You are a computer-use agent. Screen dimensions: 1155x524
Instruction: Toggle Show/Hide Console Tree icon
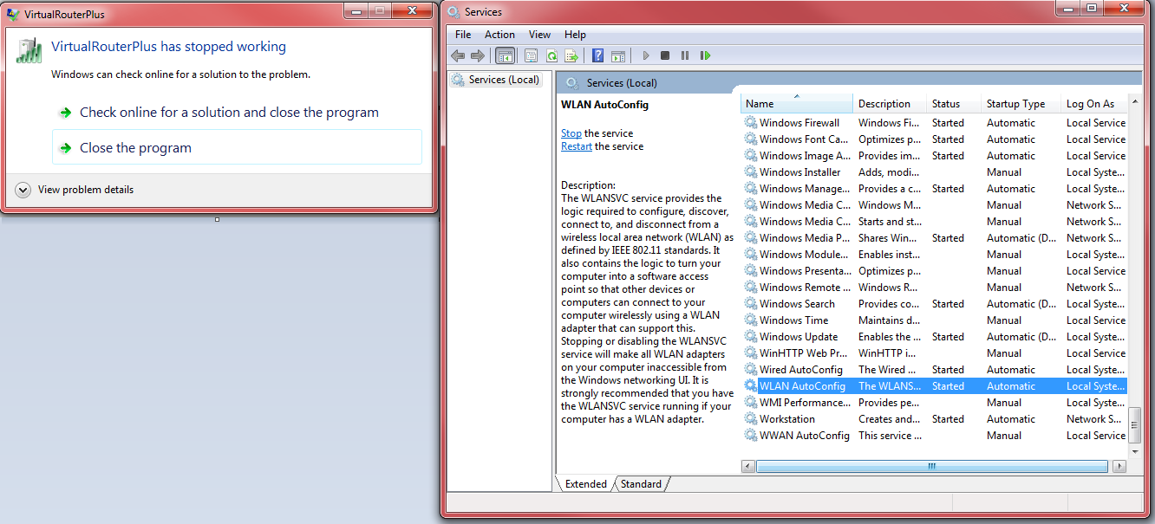coord(505,55)
